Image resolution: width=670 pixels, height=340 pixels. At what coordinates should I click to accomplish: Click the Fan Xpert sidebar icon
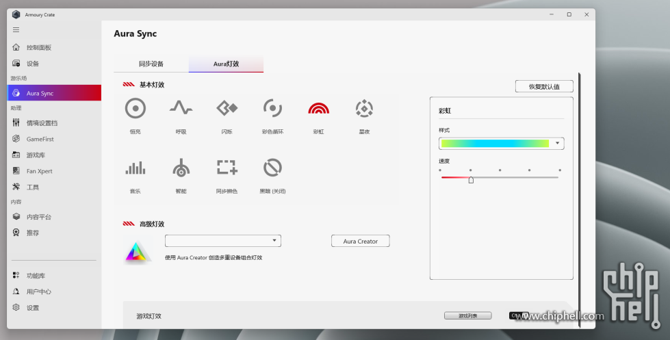16,171
